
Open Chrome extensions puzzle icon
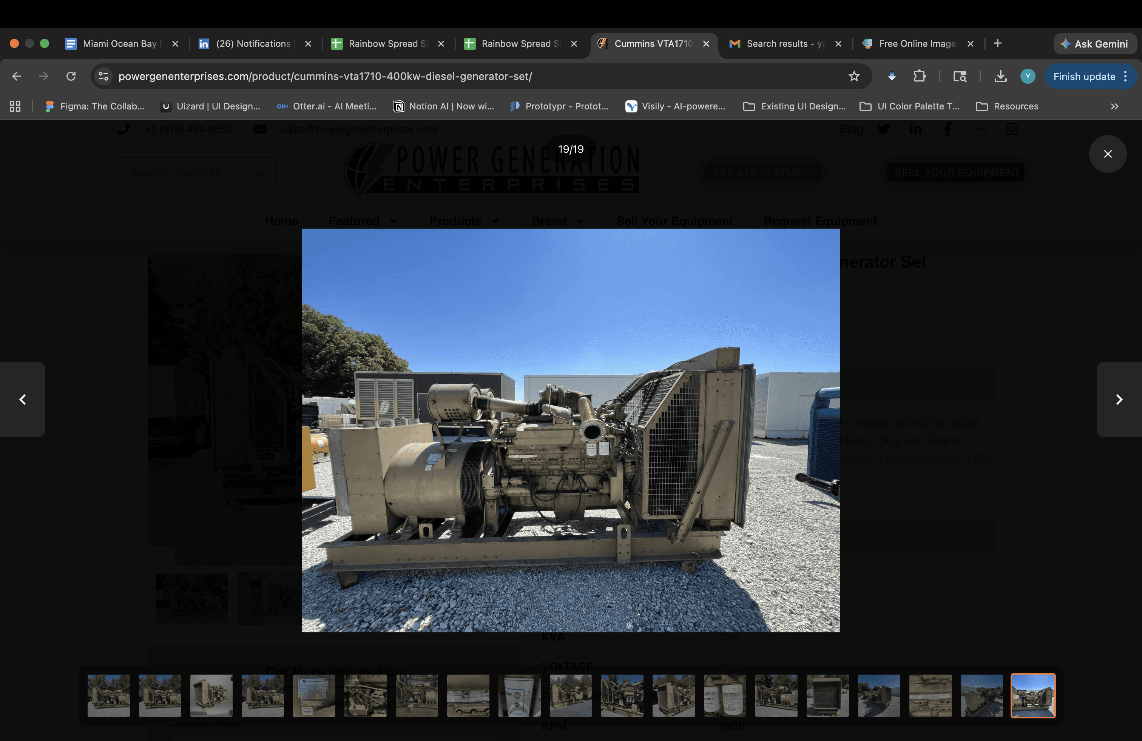(919, 76)
